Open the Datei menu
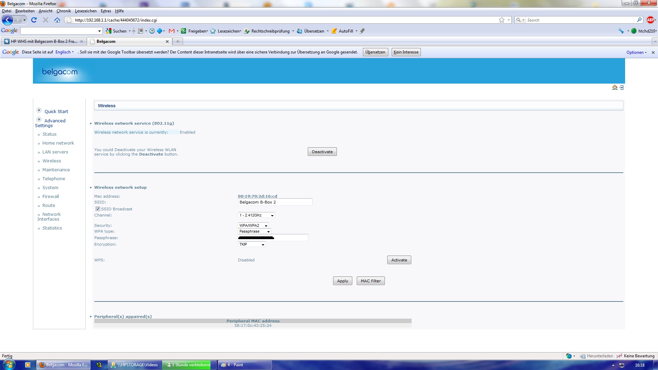This screenshot has height=370, width=658. pos(7,11)
